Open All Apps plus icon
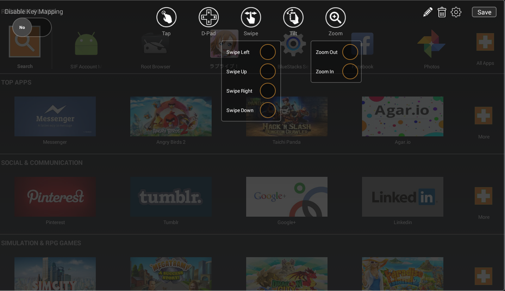Image resolution: width=505 pixels, height=291 pixels. point(485,42)
